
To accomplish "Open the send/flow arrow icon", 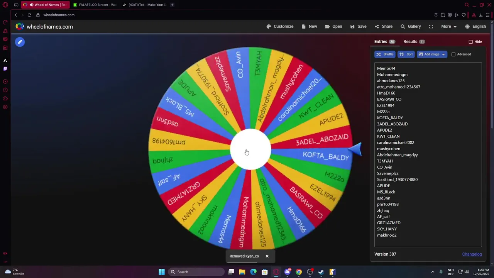I will click(x=457, y=15).
